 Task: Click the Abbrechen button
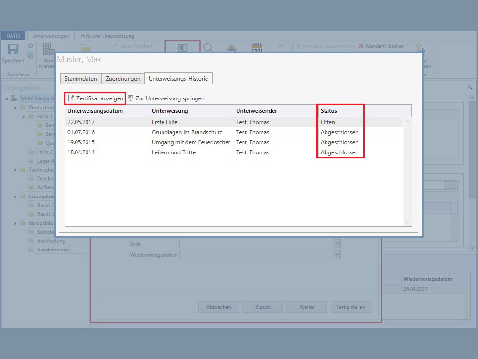(x=218, y=307)
